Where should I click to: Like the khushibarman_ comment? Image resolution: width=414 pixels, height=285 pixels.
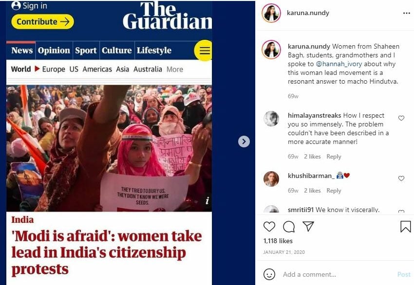[x=401, y=178]
